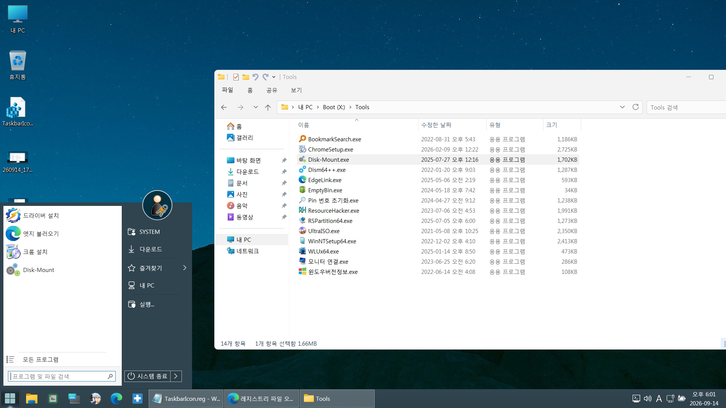726x408 pixels.
Task: Click the undo icon in title toolbar
Action: pyautogui.click(x=255, y=77)
